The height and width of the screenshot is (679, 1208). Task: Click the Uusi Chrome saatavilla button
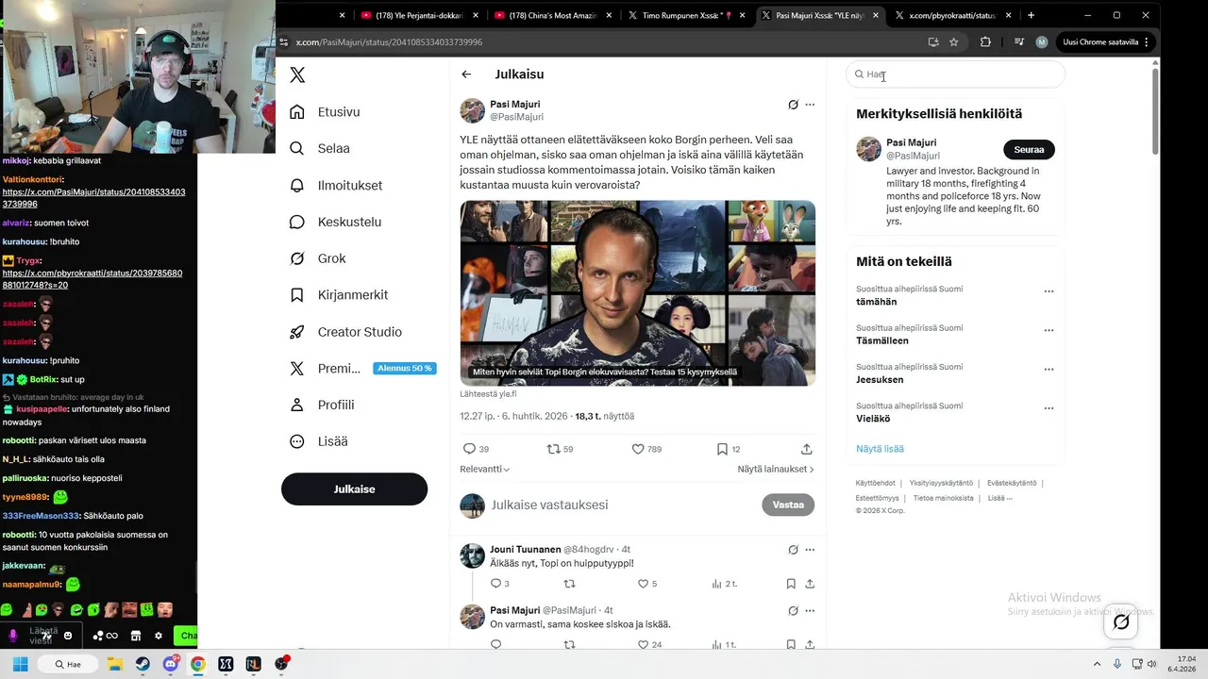coord(1106,41)
